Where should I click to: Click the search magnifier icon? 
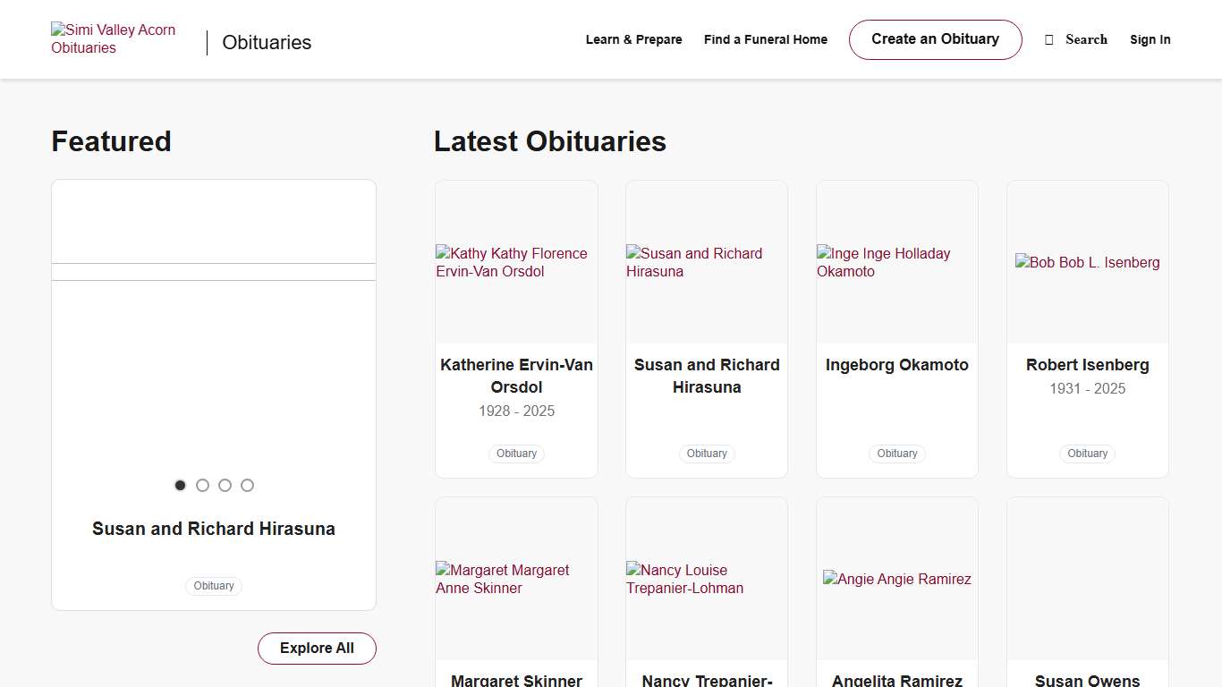click(x=1049, y=39)
